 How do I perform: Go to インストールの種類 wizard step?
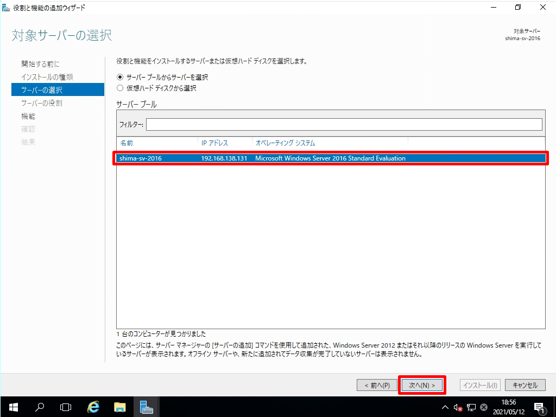47,77
